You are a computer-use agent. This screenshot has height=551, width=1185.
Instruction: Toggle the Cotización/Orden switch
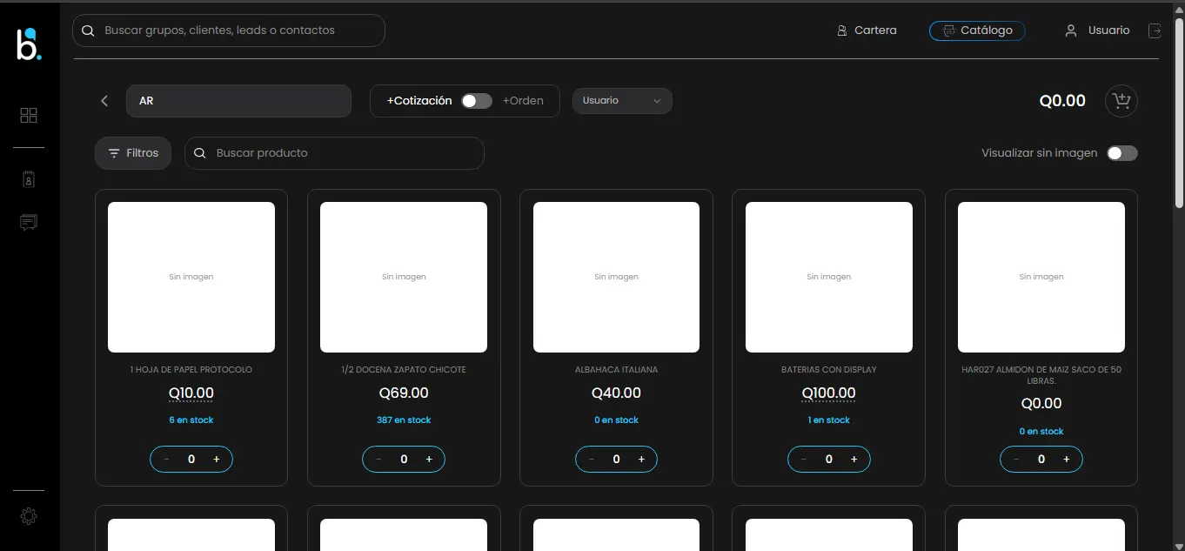coord(477,101)
